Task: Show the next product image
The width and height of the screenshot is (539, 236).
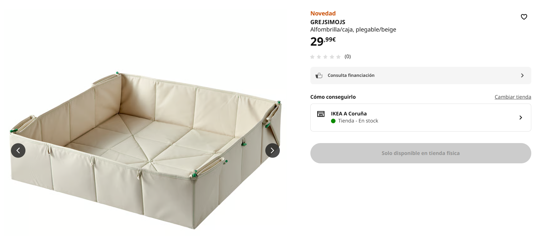Action: coord(272,150)
